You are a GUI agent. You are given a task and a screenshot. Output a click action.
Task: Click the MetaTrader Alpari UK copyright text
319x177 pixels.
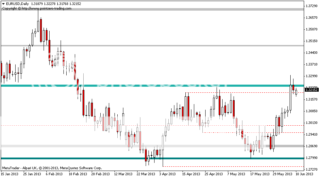52,168
